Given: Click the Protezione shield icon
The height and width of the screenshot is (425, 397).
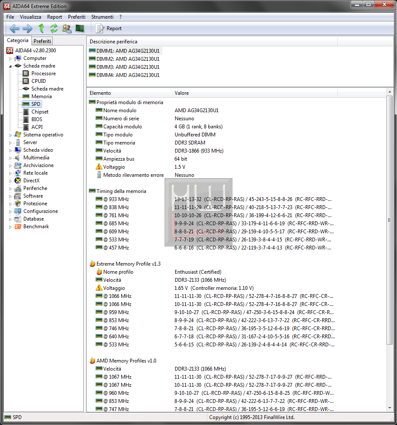Looking at the screenshot, I should pos(18,204).
